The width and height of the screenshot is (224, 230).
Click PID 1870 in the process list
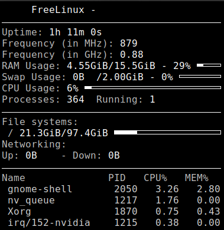(126, 212)
